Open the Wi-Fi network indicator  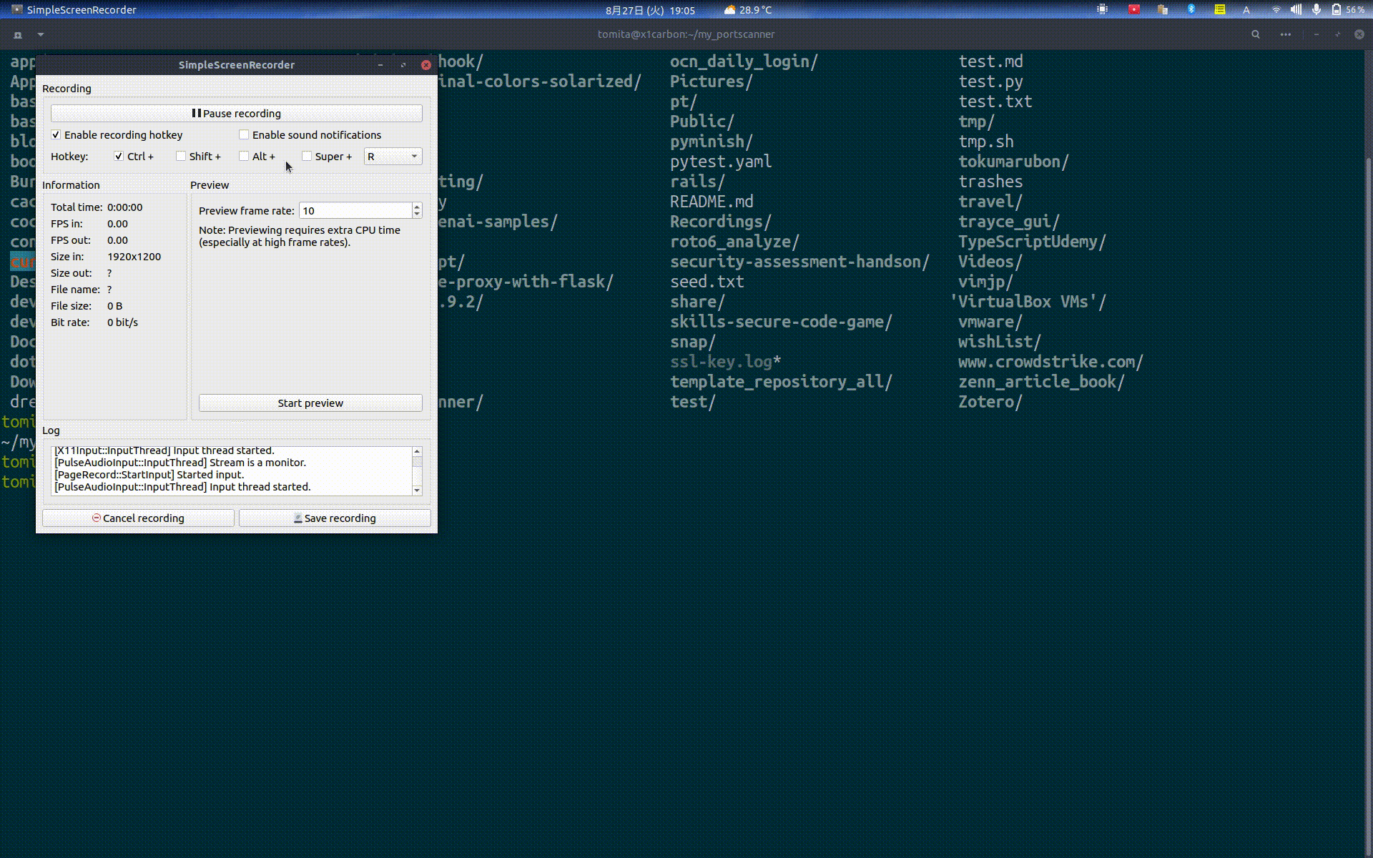1276,9
